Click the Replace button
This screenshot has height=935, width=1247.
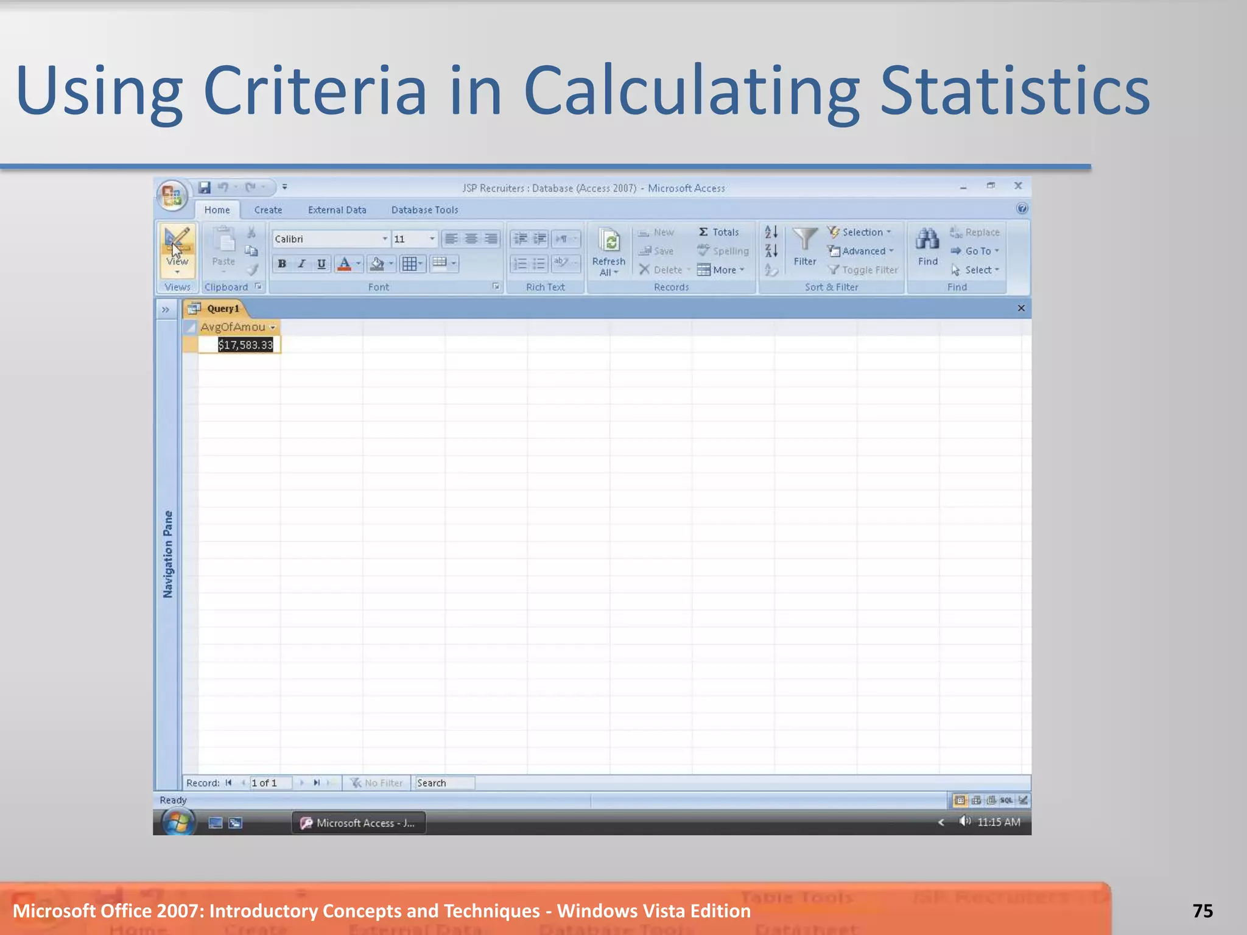(975, 232)
